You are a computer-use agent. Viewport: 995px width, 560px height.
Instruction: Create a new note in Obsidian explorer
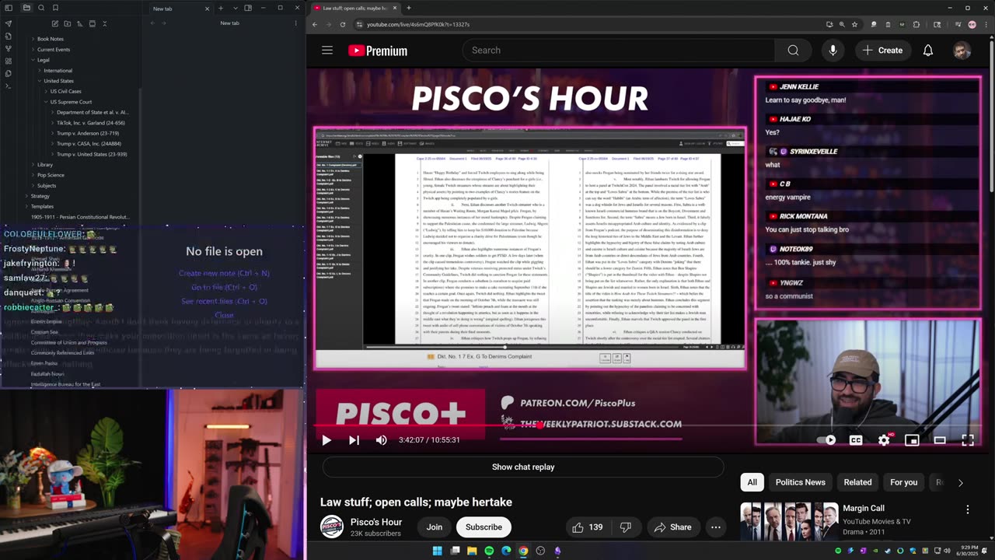54,23
